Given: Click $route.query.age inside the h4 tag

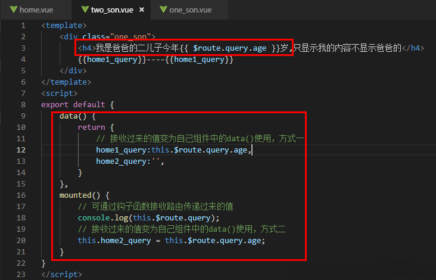Looking at the screenshot, I should coord(230,48).
